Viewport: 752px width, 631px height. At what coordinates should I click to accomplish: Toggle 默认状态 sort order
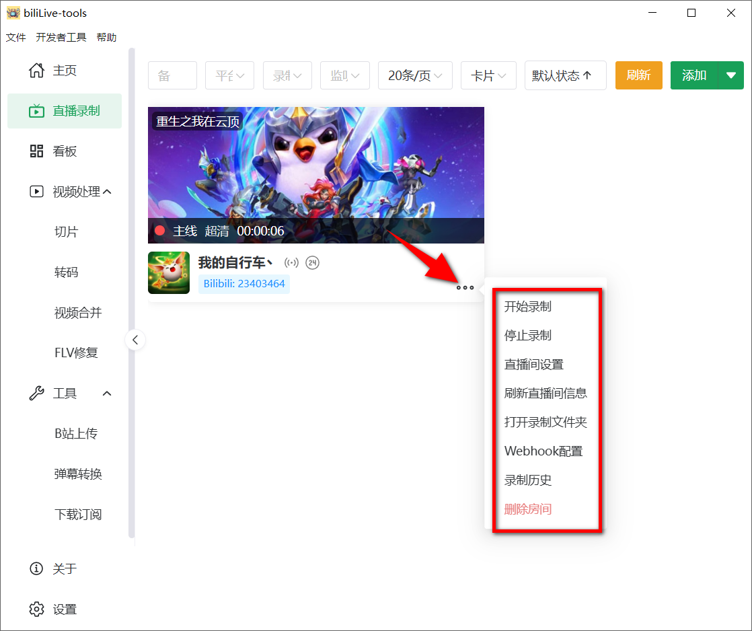[x=565, y=75]
